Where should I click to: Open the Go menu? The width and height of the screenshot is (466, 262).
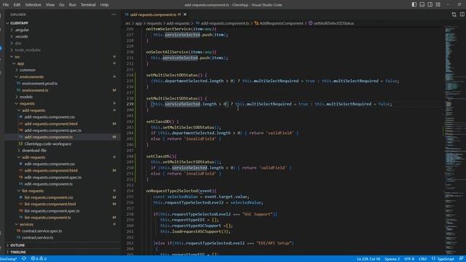point(61,5)
